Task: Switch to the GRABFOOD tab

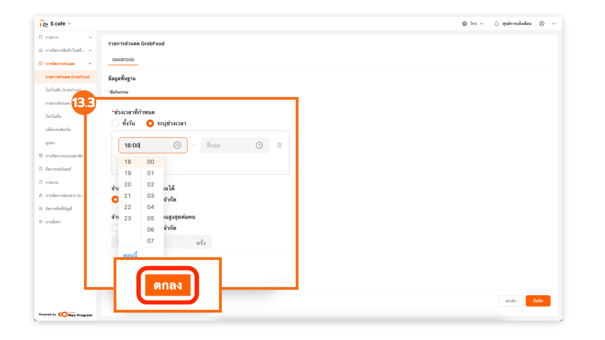Action: click(x=123, y=60)
